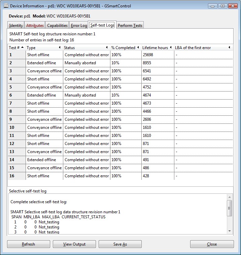
Task: Open the Capabilities tab
Action: (x=57, y=25)
